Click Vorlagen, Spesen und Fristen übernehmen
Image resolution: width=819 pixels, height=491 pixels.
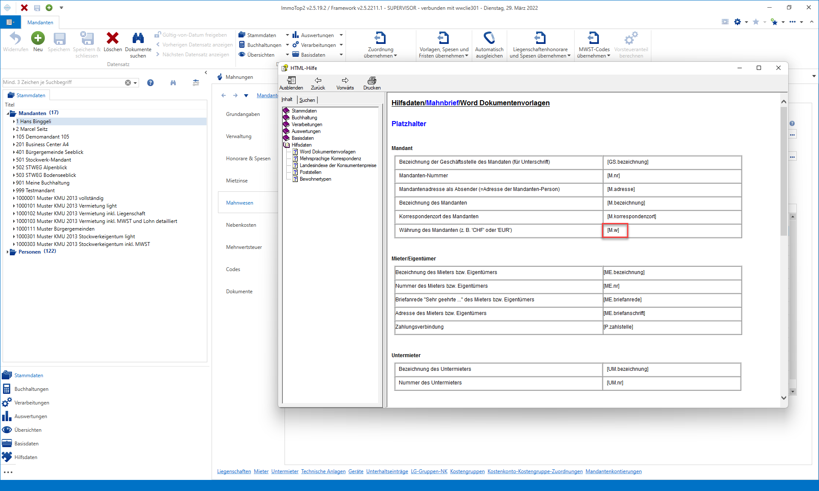444,45
